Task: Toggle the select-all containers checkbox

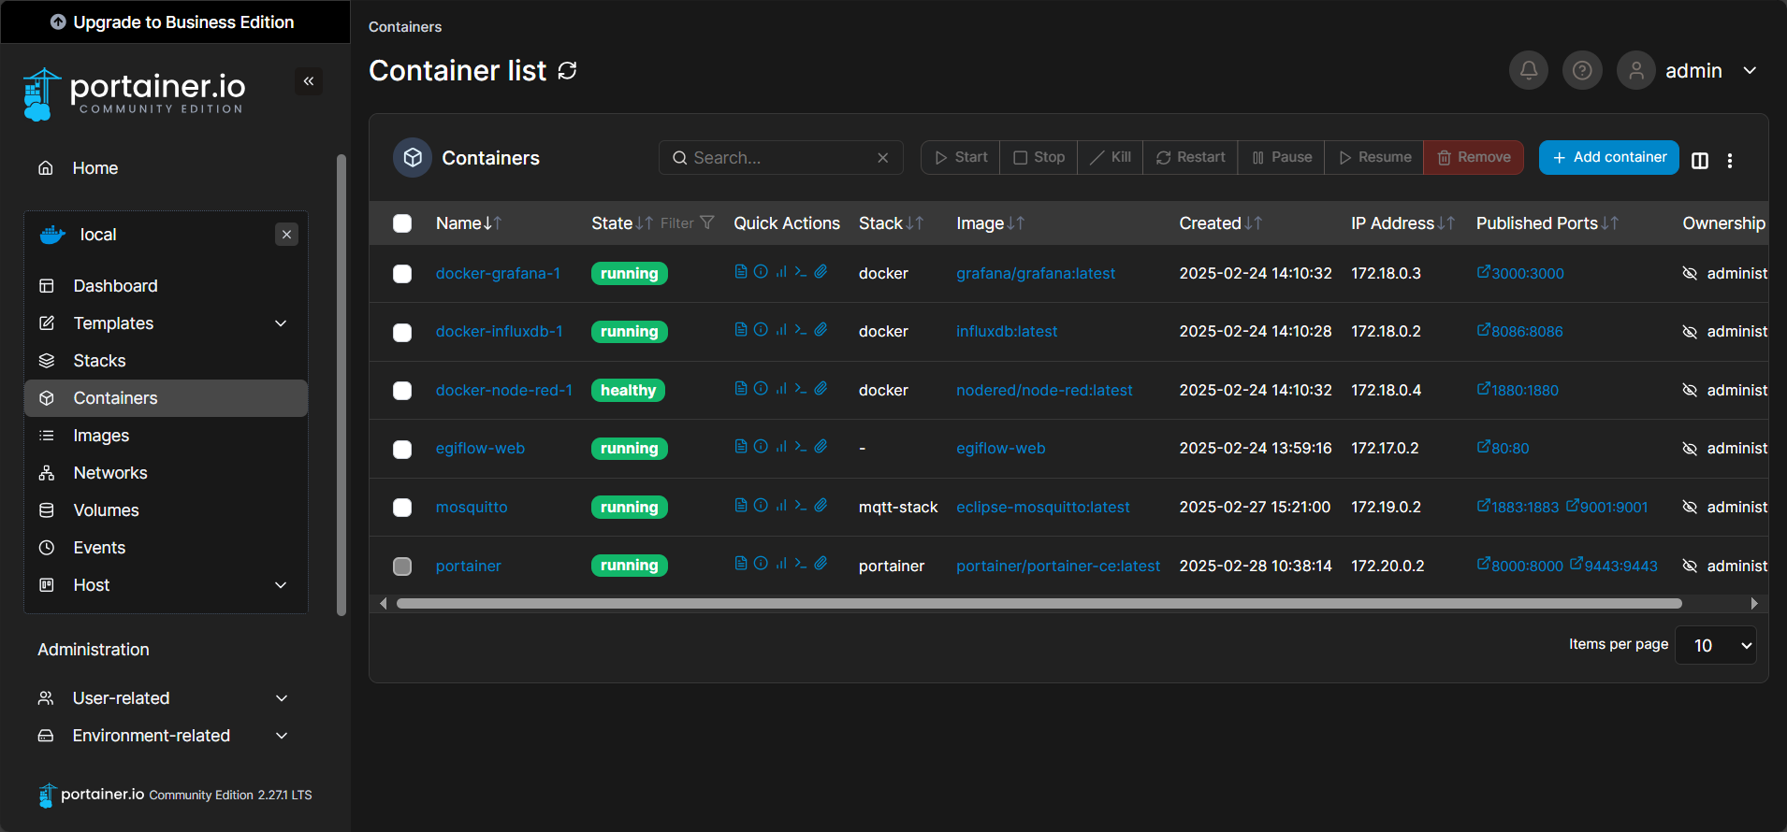Action: coord(402,223)
